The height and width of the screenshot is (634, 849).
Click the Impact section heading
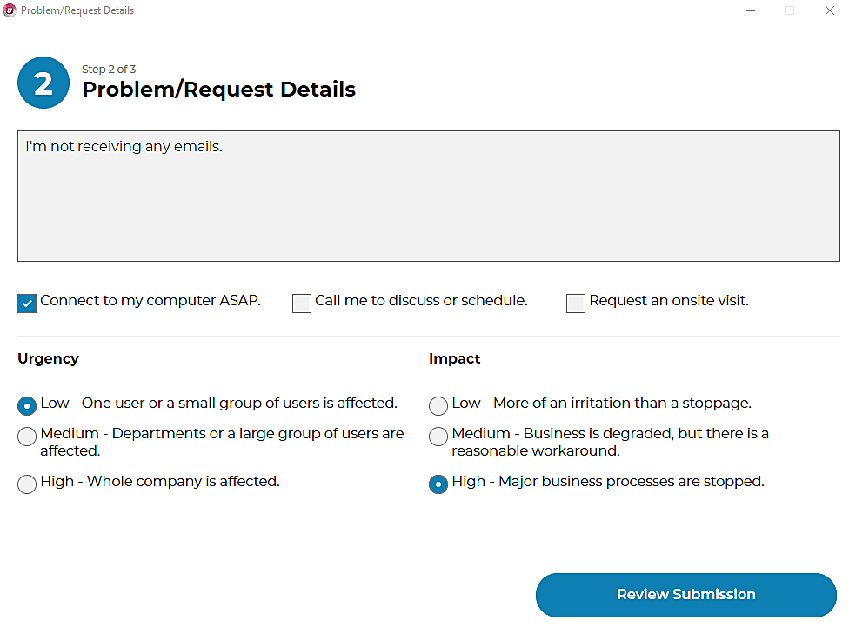pos(454,358)
